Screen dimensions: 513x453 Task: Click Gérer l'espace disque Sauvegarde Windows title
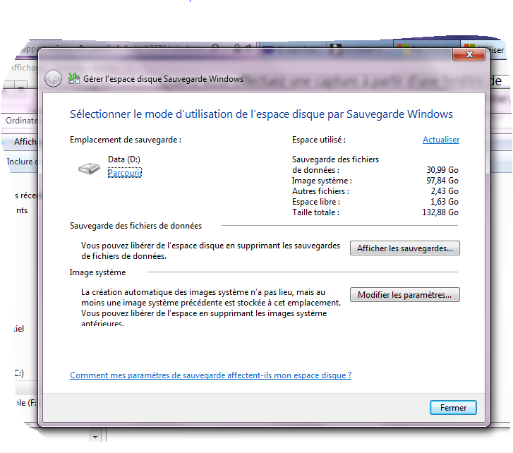pos(163,79)
